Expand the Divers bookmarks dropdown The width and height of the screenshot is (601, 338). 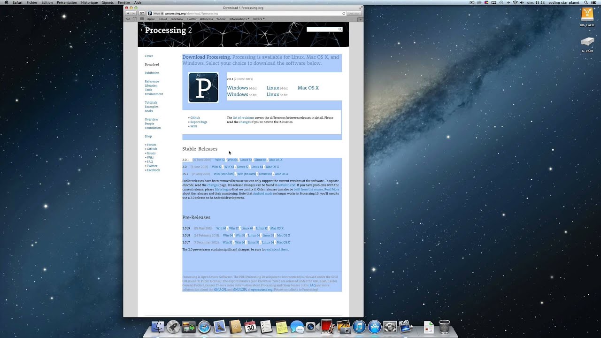tap(259, 19)
